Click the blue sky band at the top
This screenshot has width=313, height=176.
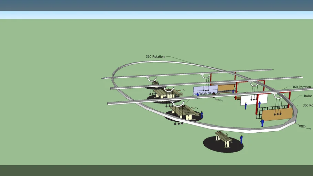point(156,5)
